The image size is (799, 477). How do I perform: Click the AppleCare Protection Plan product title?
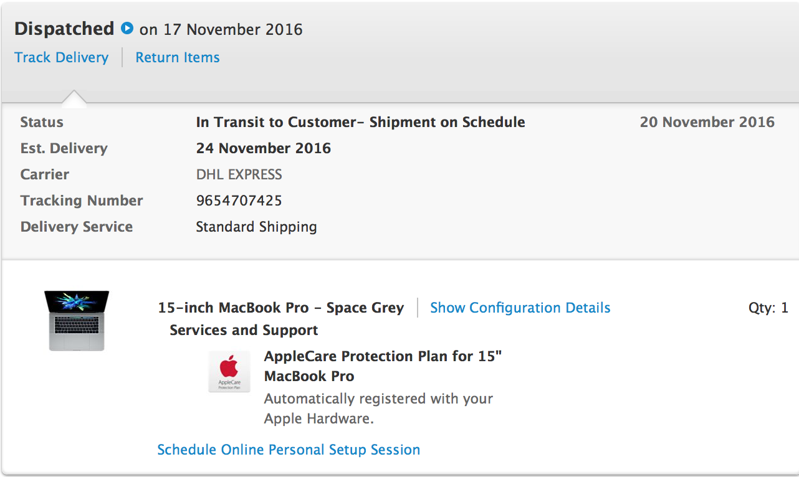click(x=383, y=366)
